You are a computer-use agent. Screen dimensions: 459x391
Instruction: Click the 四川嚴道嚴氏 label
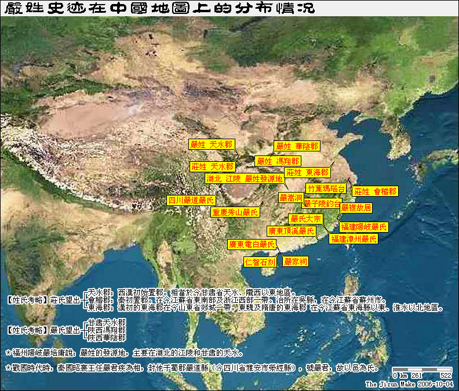[191, 200]
